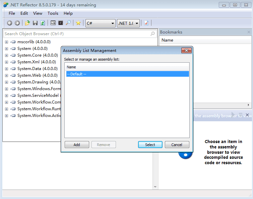The width and height of the screenshot is (253, 199).
Task: Click Cancel in the dialog
Action: 177,145
